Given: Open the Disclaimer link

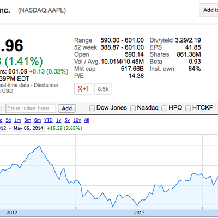Looking at the screenshot, I should point(46,85).
